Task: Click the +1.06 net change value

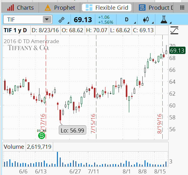Action: 104,17
